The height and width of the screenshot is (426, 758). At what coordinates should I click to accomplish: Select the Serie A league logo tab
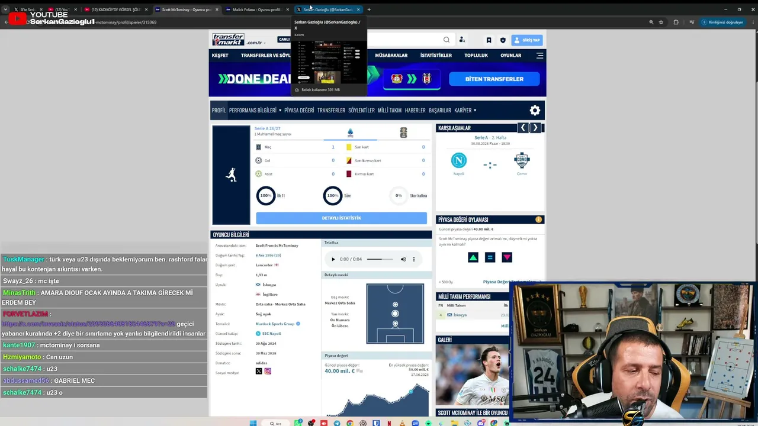tap(350, 133)
